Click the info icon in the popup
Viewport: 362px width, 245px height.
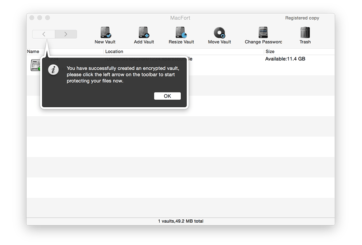[53, 70]
